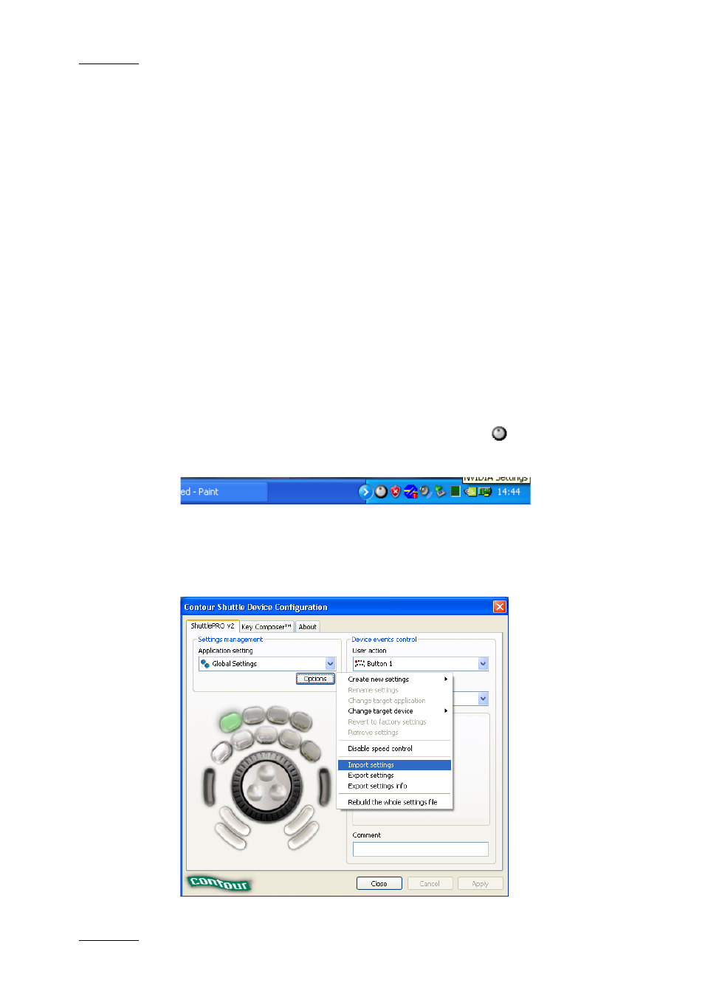Click the NVIDIA Settings tray icon

pos(471,492)
